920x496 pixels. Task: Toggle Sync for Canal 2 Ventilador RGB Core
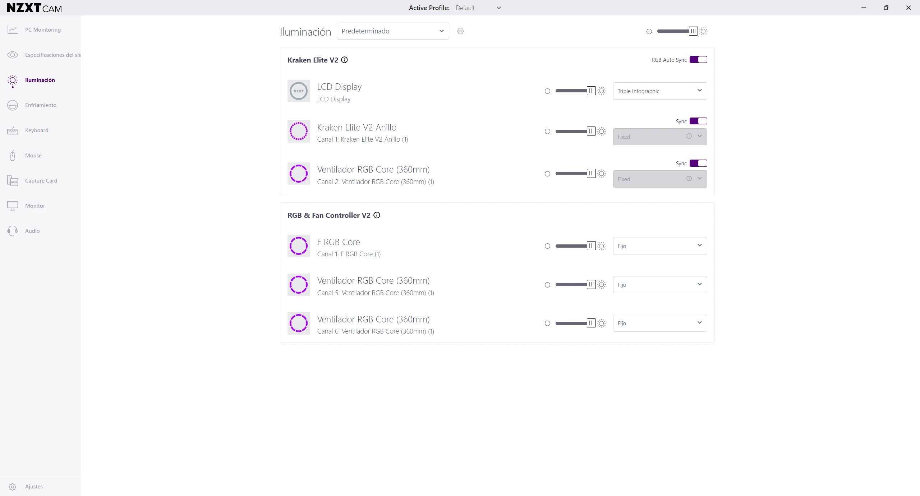[x=698, y=163]
